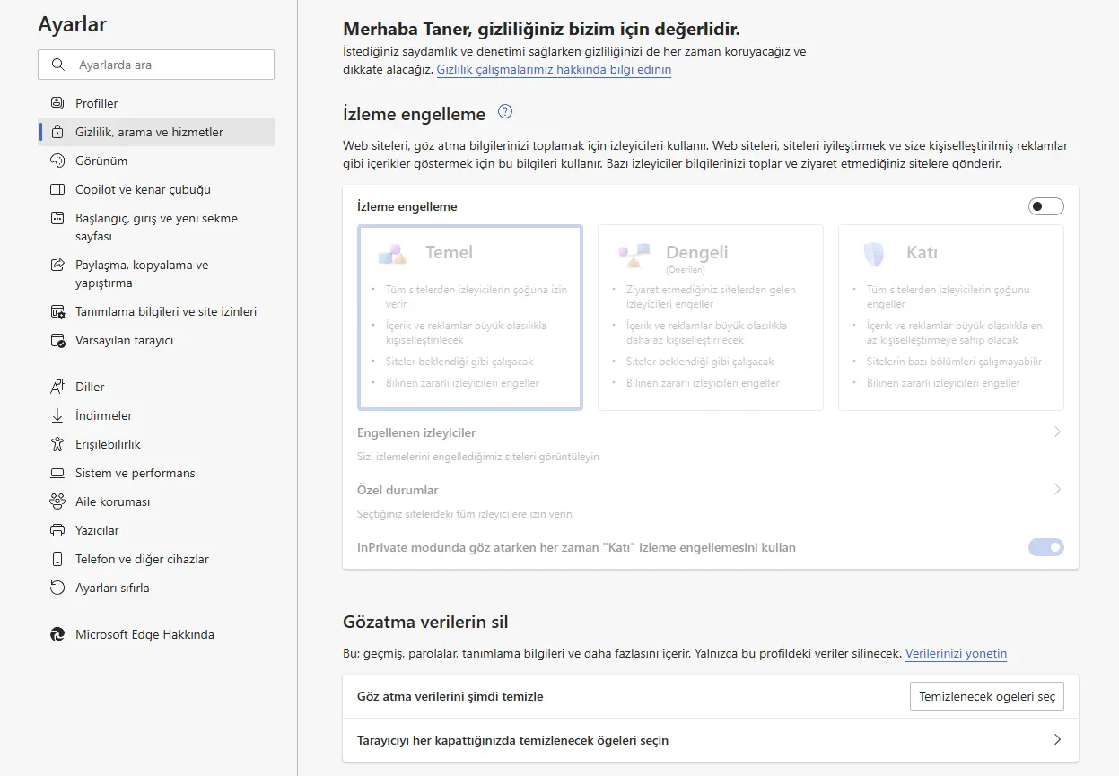Click the Ayarları sıfırla reset icon

(x=57, y=588)
